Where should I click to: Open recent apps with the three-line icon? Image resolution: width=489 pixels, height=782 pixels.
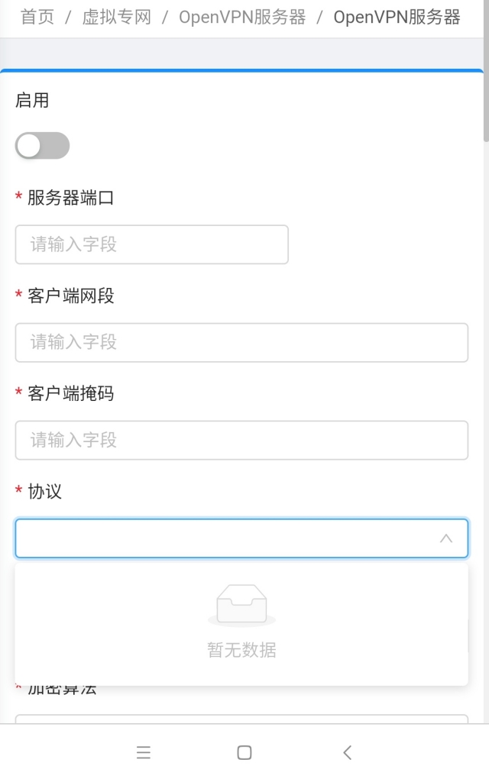(143, 752)
